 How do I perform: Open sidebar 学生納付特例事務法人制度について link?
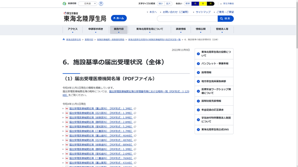(x=214, y=120)
